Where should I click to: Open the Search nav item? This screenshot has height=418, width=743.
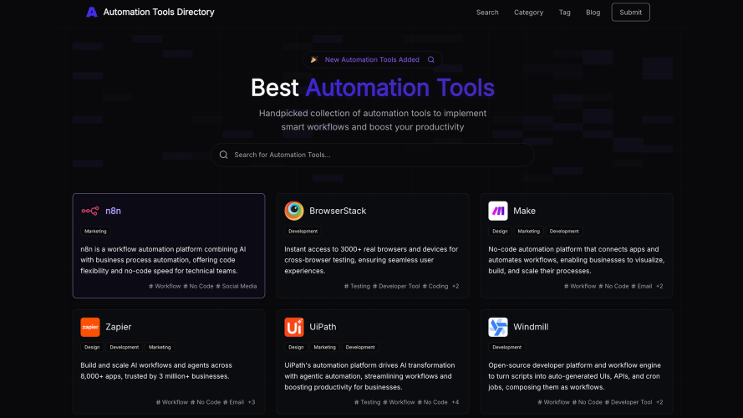pos(487,13)
